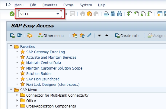Click the grey Back arrow icon
Viewport: 166px width, 109px height.
click(x=83, y=14)
